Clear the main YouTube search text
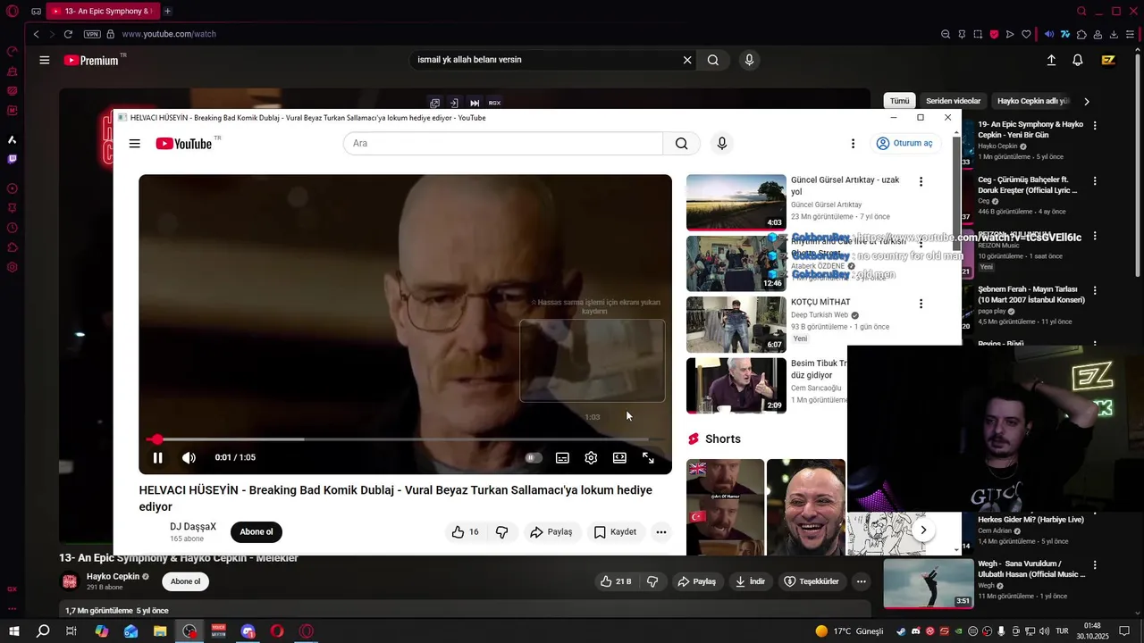Image resolution: width=1144 pixels, height=643 pixels. [x=687, y=60]
